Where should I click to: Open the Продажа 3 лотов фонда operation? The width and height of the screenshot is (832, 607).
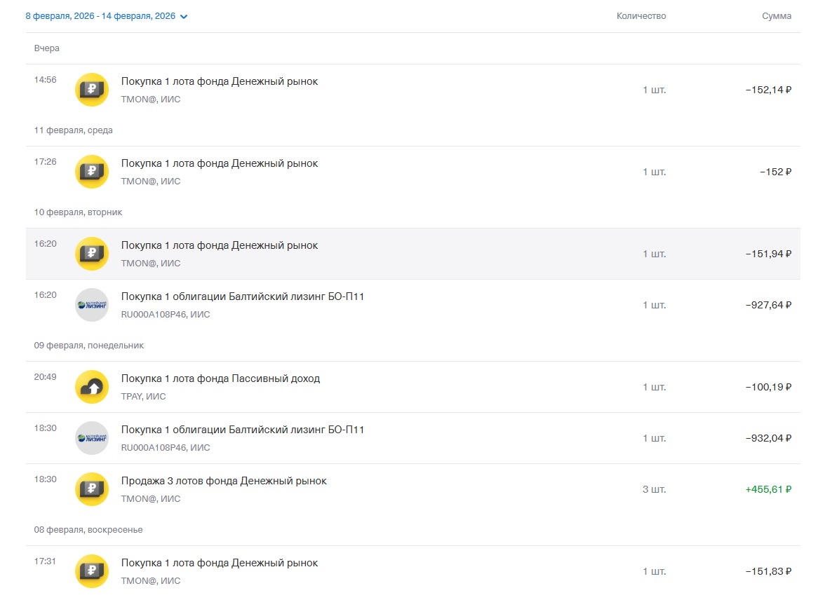pos(224,481)
